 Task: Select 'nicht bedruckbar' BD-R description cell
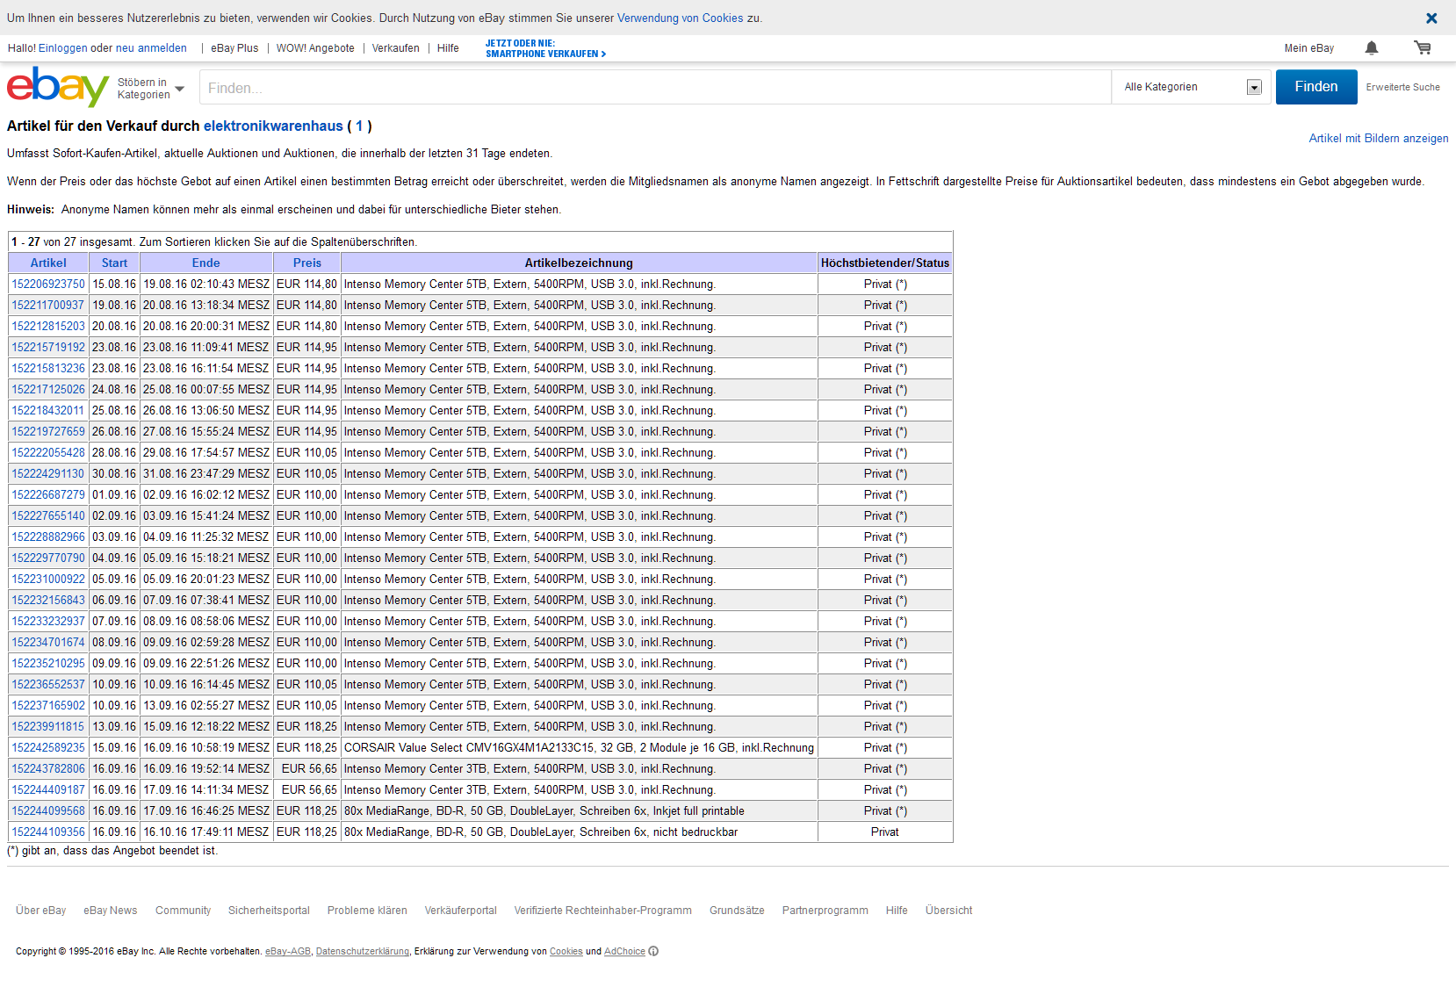point(579,832)
